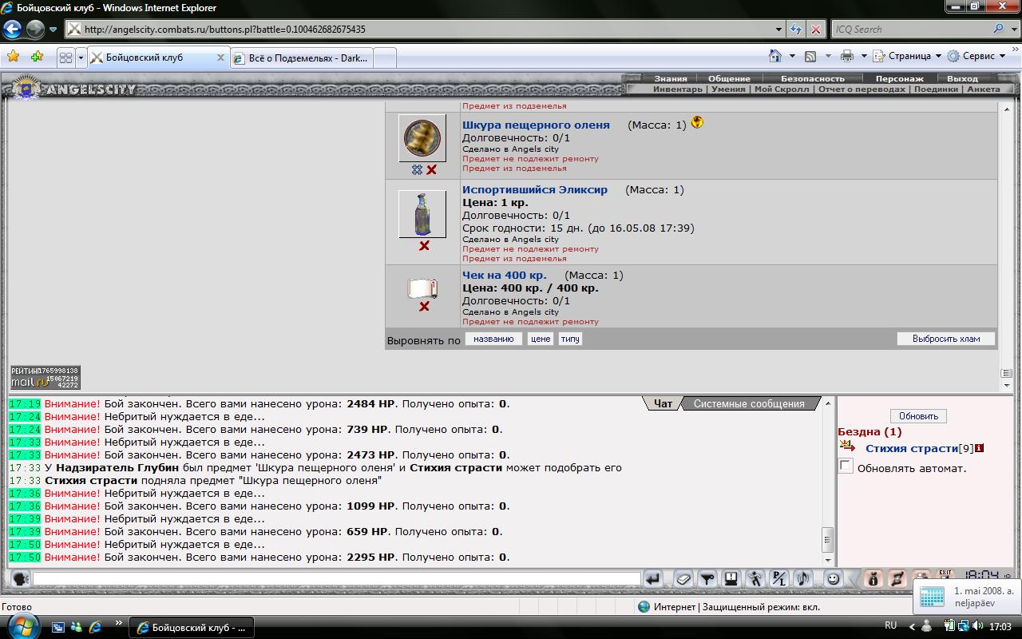
Task: Click the Выбросить хлам button
Action: [x=946, y=339]
